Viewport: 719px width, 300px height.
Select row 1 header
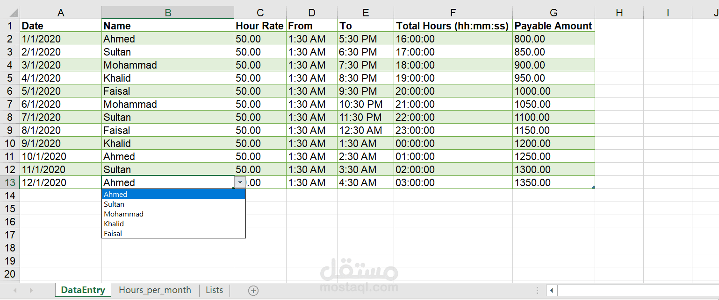[x=10, y=26]
